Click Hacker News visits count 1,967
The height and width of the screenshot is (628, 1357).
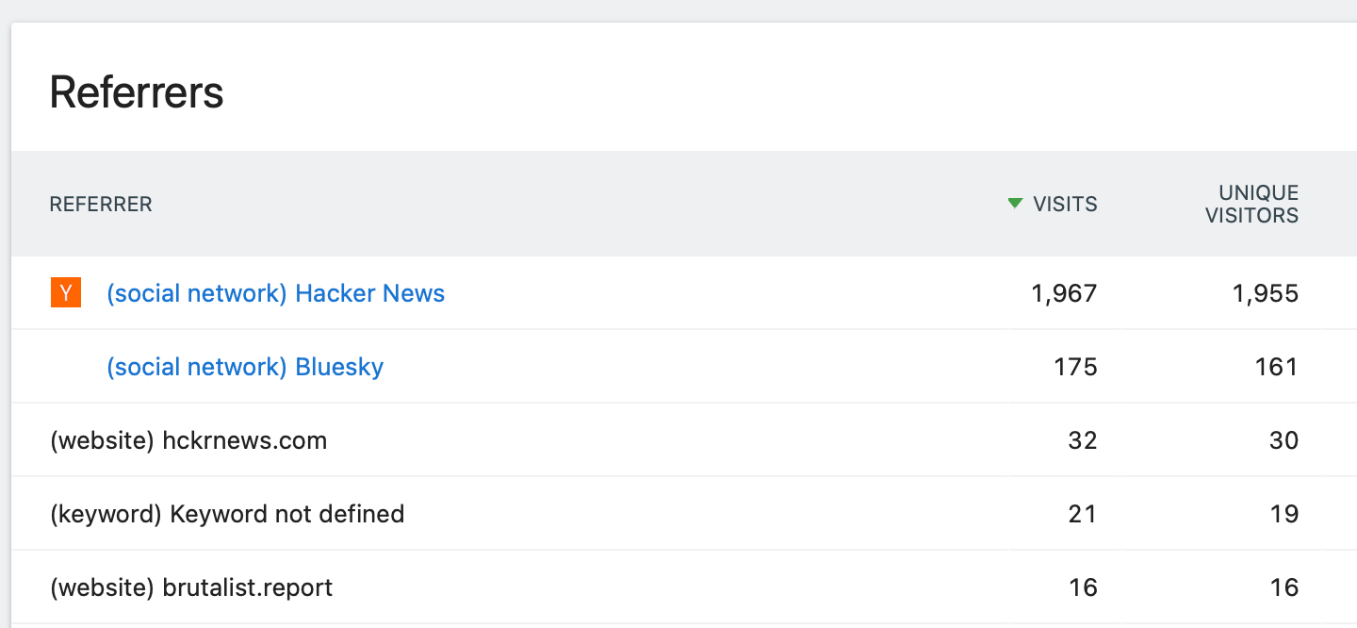point(1064,293)
